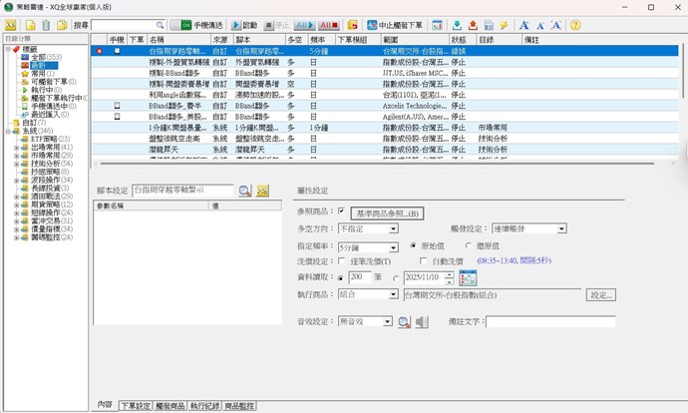Click the search magnifier in toolbar search box

pyautogui.click(x=161, y=24)
